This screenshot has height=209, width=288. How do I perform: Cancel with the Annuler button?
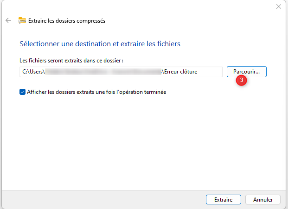click(262, 200)
